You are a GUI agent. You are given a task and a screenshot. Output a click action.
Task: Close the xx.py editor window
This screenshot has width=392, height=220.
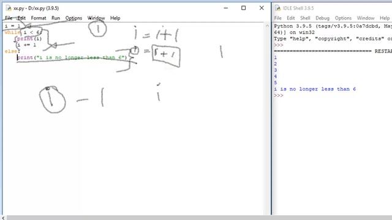(x=262, y=8)
